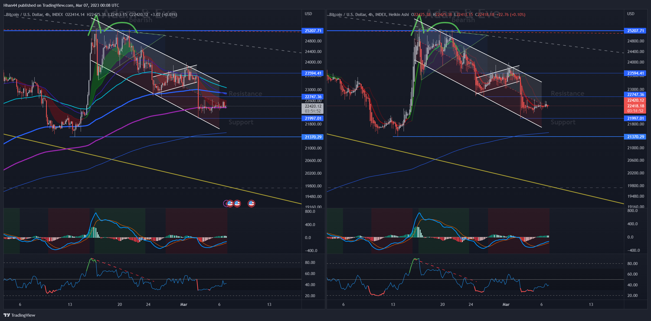Click 22747.36 resistance label on candlestick chart
651x321 pixels.
[x=313, y=97]
